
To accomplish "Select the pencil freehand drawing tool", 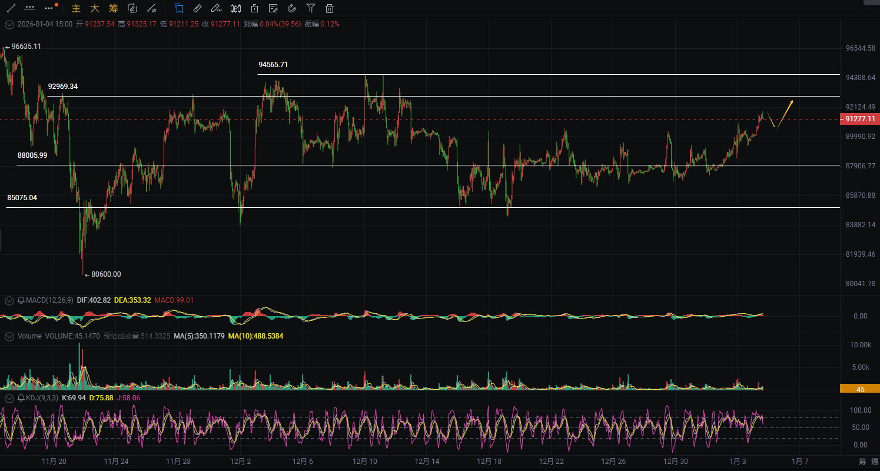I will pyautogui.click(x=217, y=8).
